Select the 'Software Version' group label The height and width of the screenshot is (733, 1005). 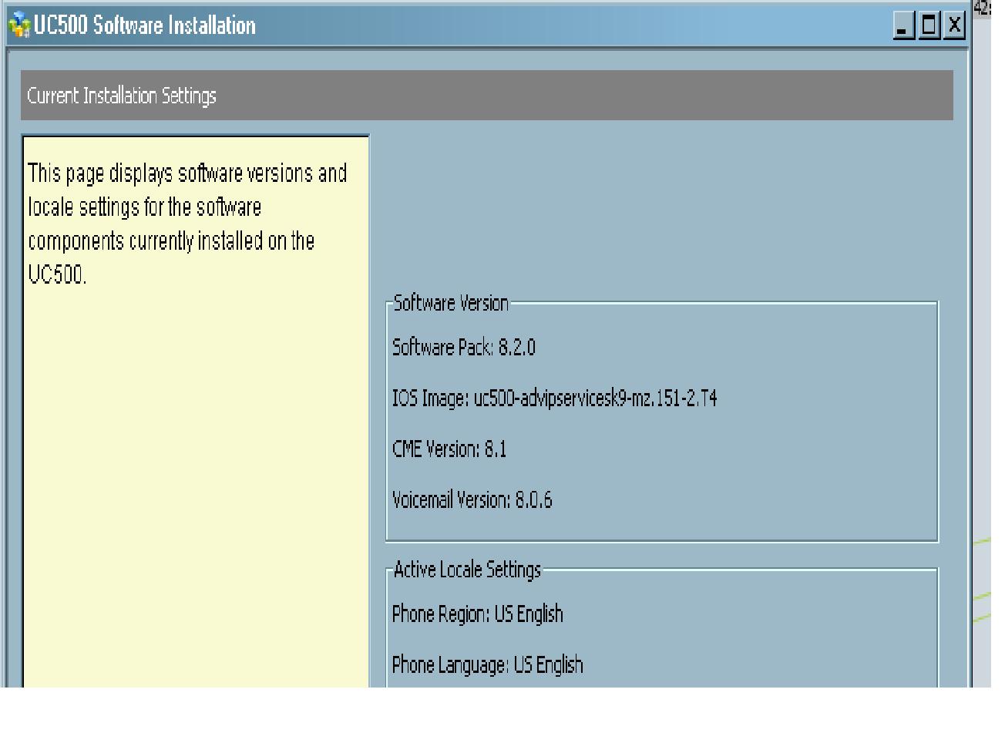[x=451, y=303]
